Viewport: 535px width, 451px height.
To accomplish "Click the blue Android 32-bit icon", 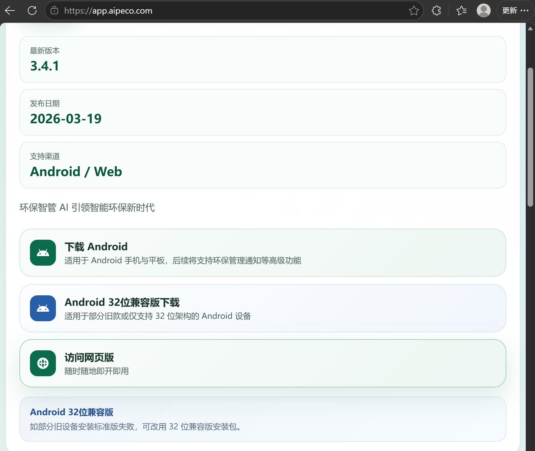I will (x=43, y=308).
